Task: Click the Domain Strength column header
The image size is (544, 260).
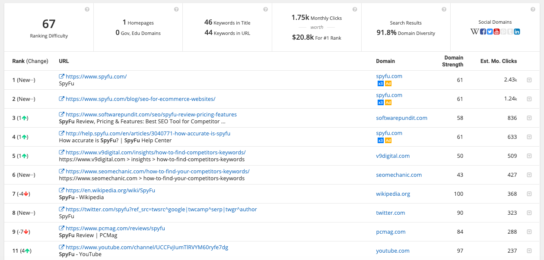Action: click(454, 61)
